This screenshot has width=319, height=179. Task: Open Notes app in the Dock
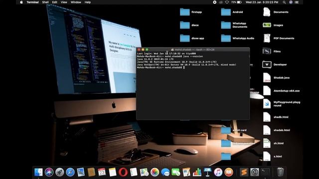112,172
